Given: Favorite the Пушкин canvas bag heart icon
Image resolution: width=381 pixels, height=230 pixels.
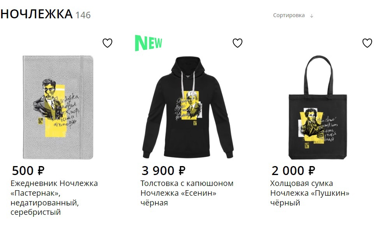Looking at the screenshot, I should pyautogui.click(x=367, y=43).
